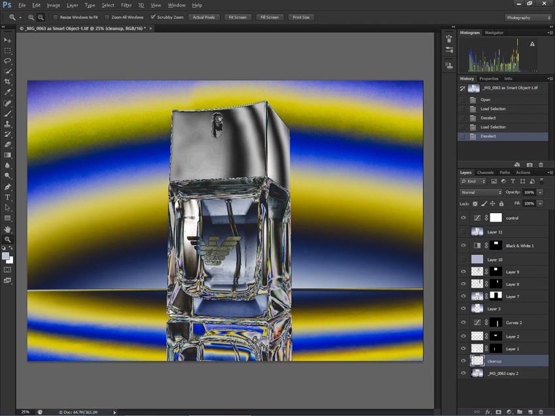This screenshot has height=416, width=555.
Task: Select the Pen tool
Action: pyautogui.click(x=7, y=186)
